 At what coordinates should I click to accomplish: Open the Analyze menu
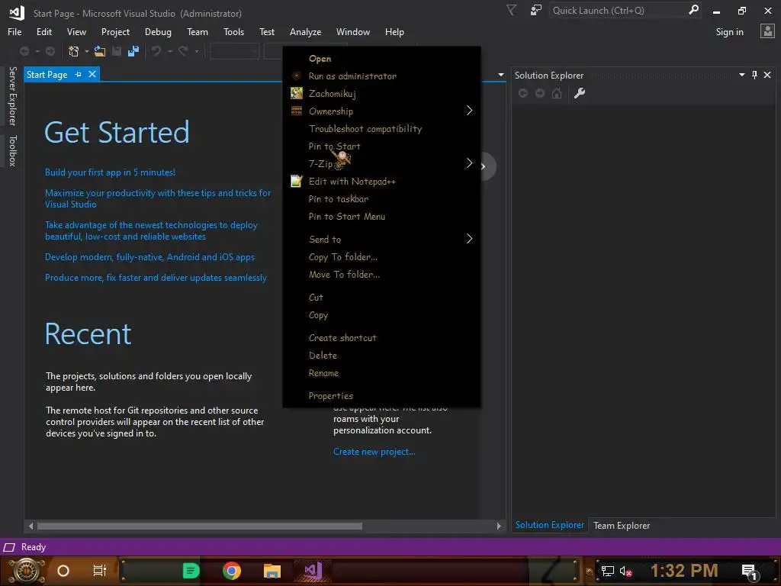click(305, 32)
